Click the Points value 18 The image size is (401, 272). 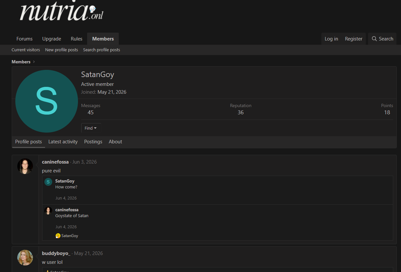[x=387, y=113]
